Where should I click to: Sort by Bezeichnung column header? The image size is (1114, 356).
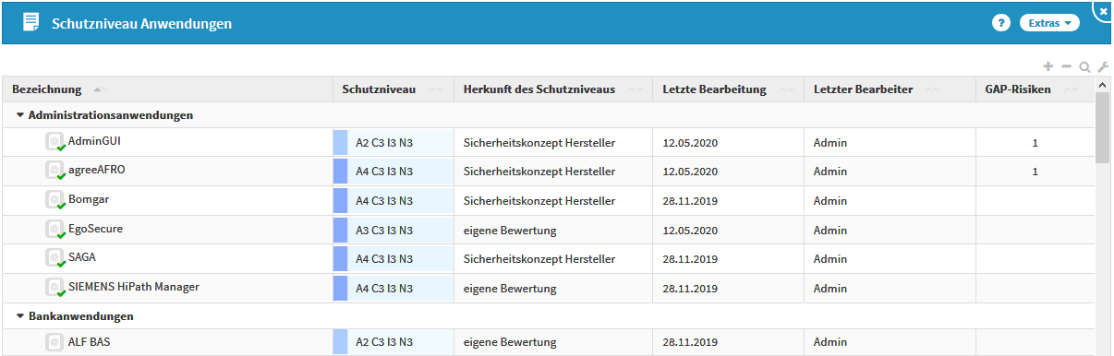(x=46, y=89)
